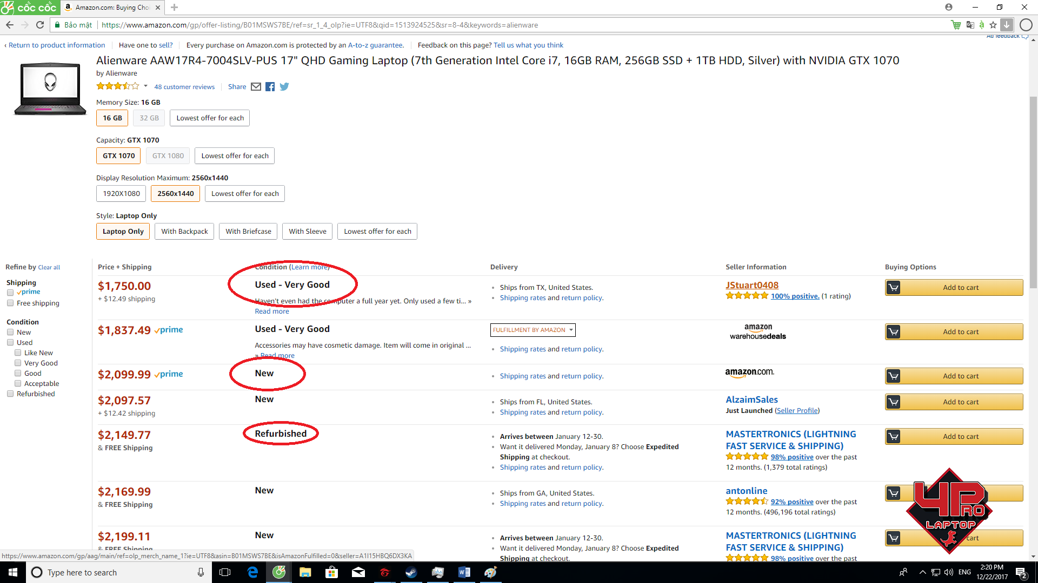Bookmark page with star icon

point(993,25)
